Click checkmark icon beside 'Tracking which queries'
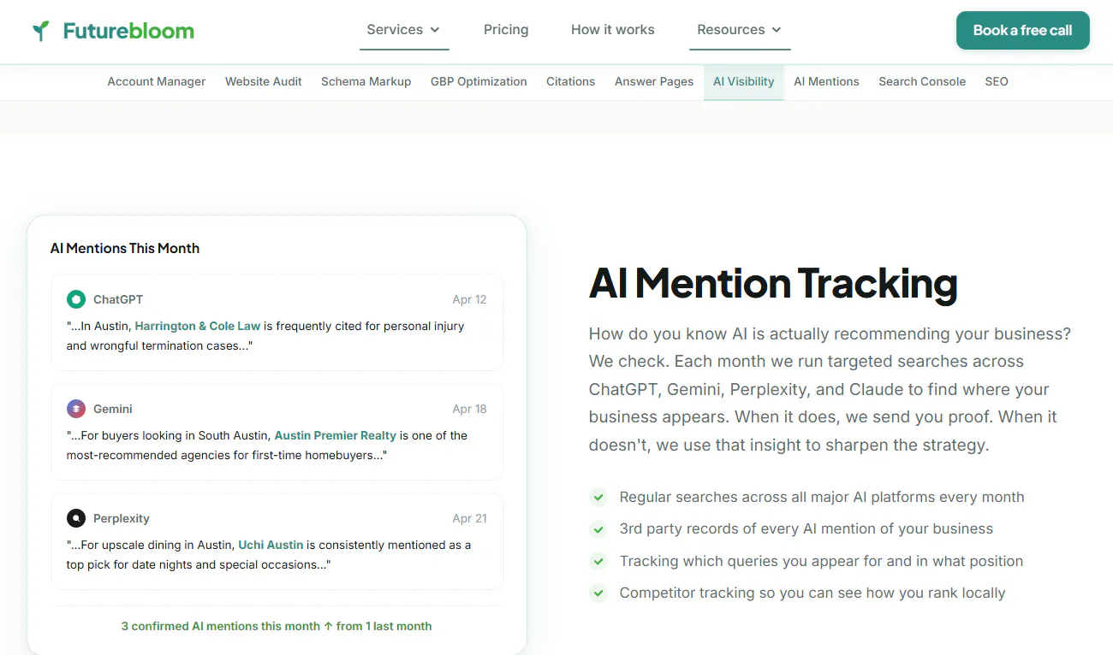Image resolution: width=1113 pixels, height=655 pixels. 598,561
